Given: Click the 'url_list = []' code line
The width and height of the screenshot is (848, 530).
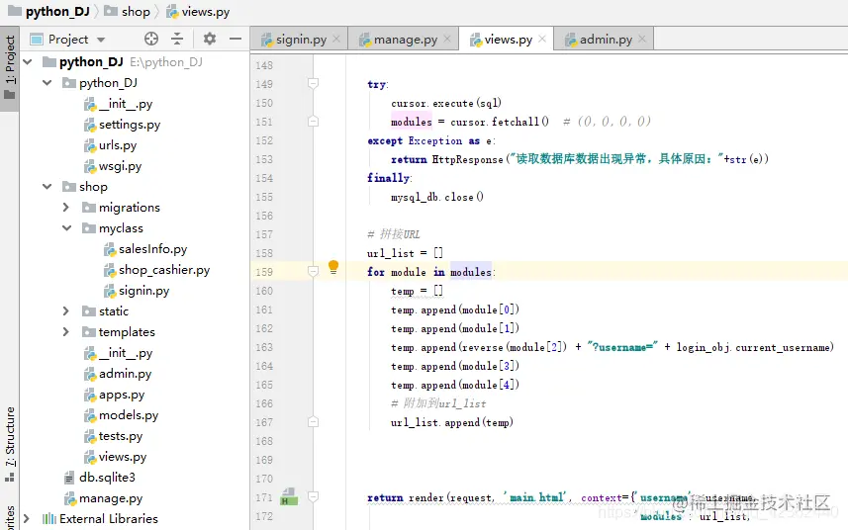Looking at the screenshot, I should coord(405,253).
